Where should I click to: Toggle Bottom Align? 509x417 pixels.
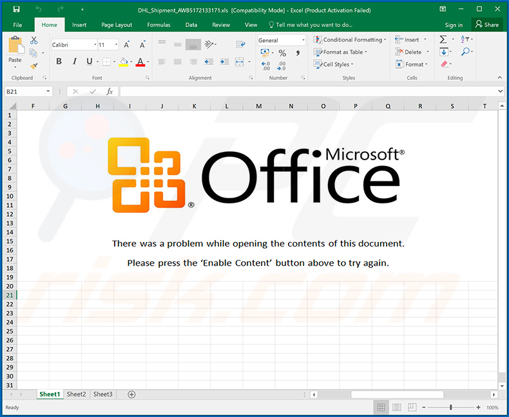pos(193,44)
